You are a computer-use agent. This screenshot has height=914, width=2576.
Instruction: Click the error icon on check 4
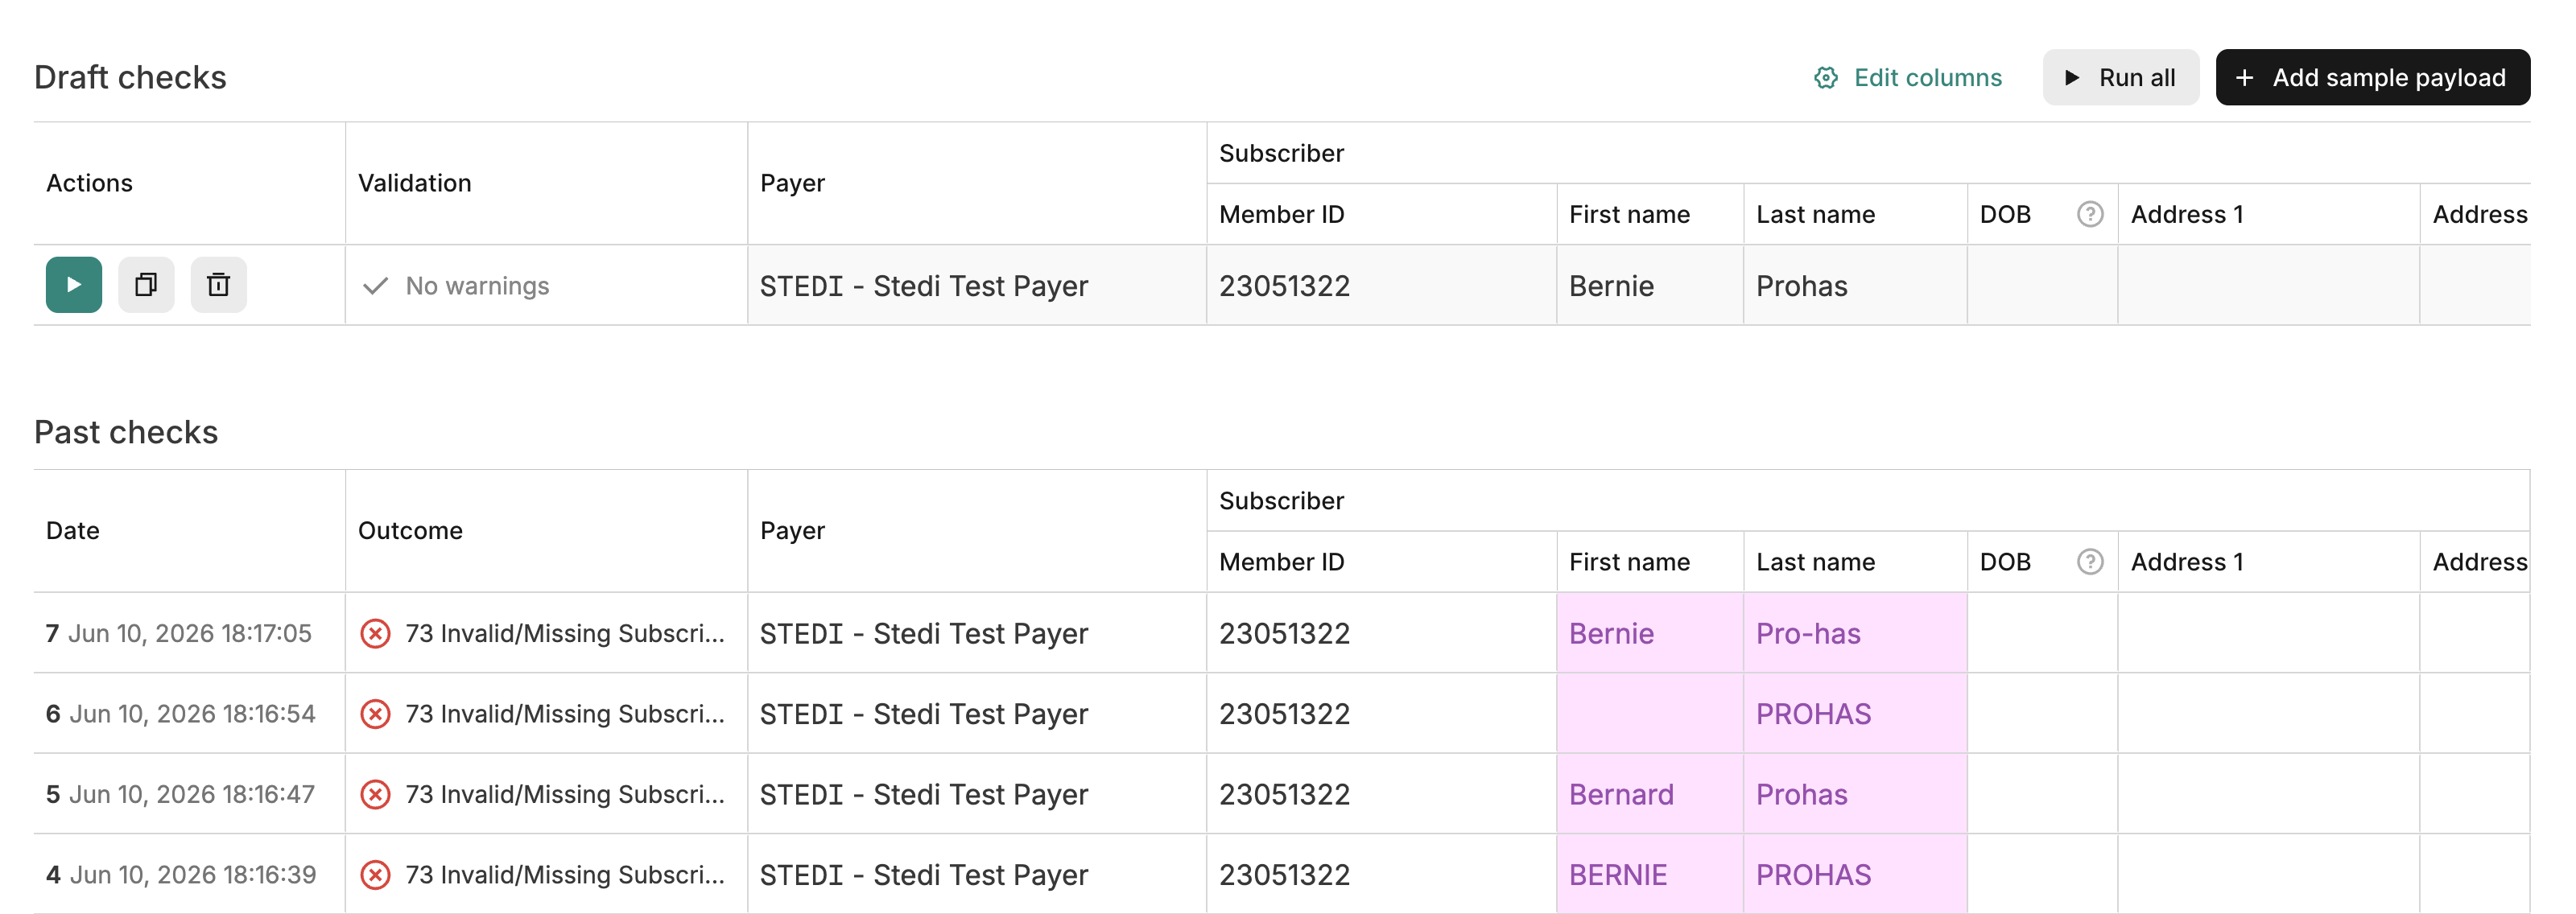point(375,875)
